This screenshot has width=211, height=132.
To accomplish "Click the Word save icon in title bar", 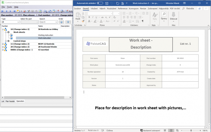I will coord(107,3).
